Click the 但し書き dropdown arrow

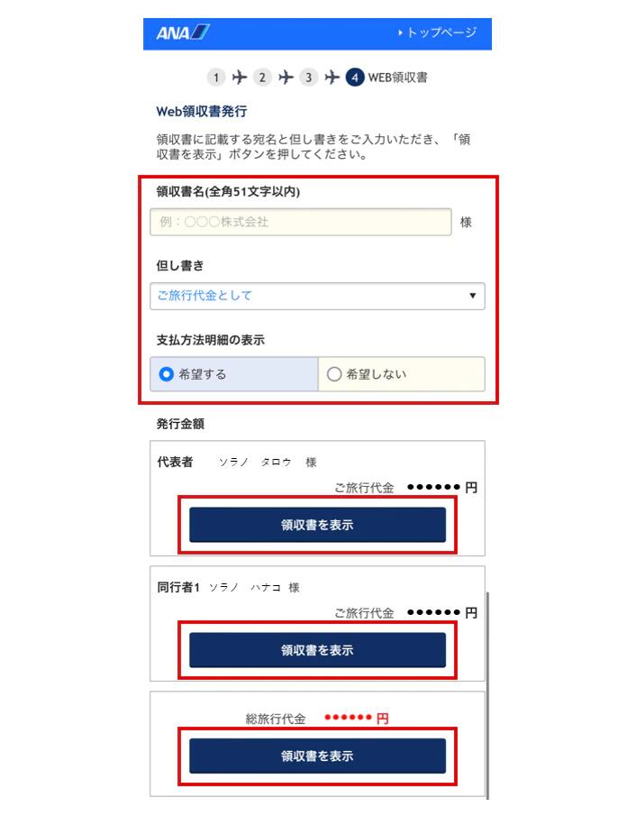click(x=472, y=296)
